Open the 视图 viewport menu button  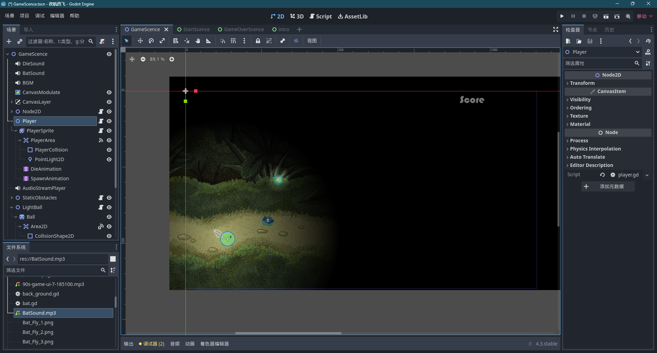click(312, 41)
